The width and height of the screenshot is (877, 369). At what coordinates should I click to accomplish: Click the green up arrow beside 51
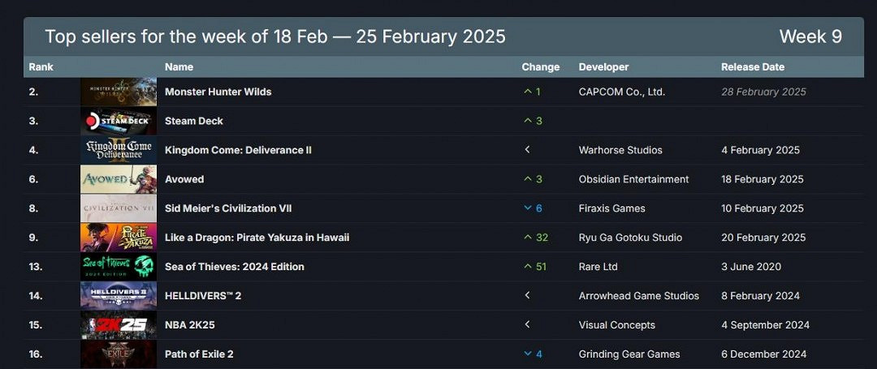[x=528, y=267]
